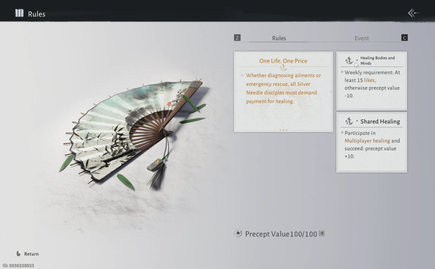Click the double-arrow back icon at top right
Viewport: 435px width, 269px height.
click(413, 13)
